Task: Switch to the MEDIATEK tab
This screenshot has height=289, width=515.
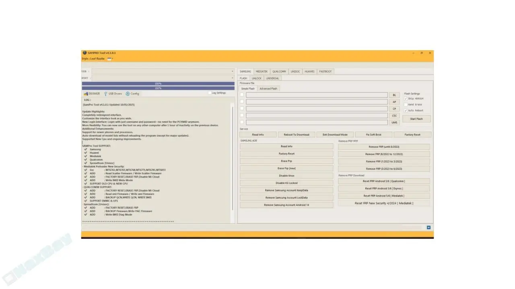Action: click(262, 71)
